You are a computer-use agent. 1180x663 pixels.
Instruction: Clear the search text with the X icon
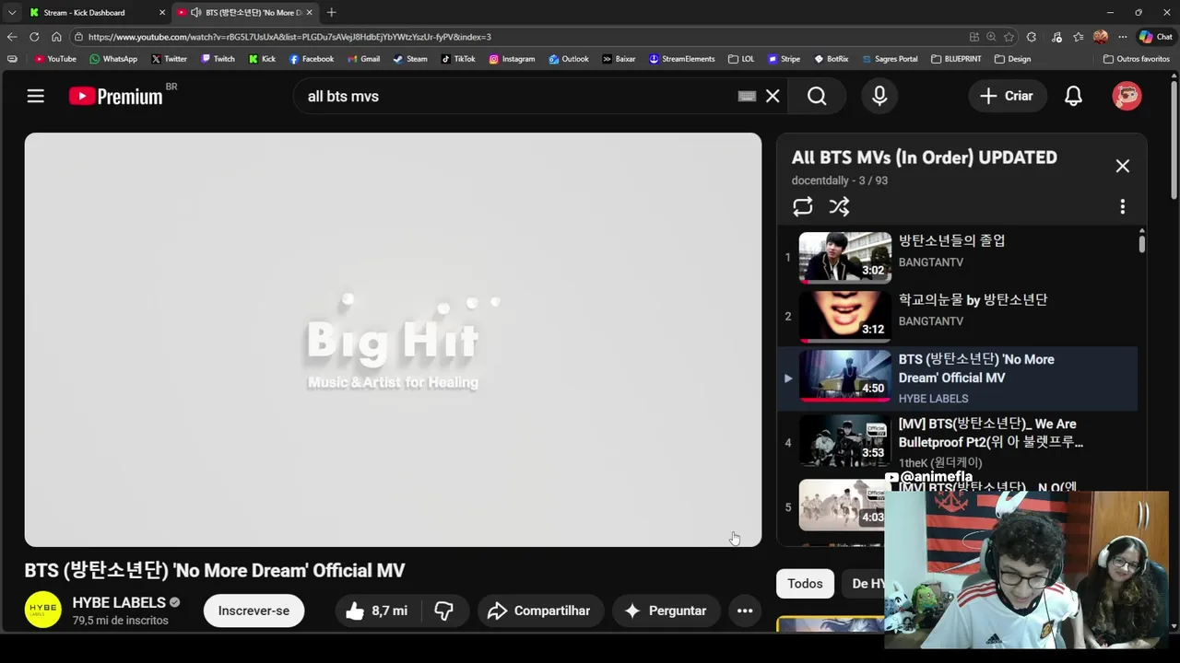click(x=773, y=96)
